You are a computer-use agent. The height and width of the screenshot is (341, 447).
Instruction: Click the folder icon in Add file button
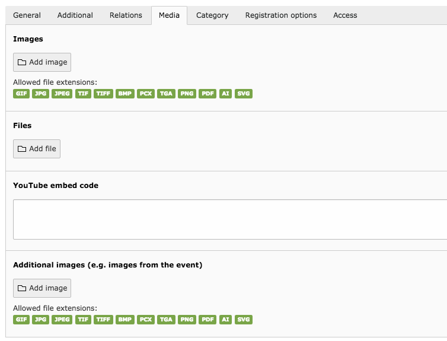tap(22, 149)
